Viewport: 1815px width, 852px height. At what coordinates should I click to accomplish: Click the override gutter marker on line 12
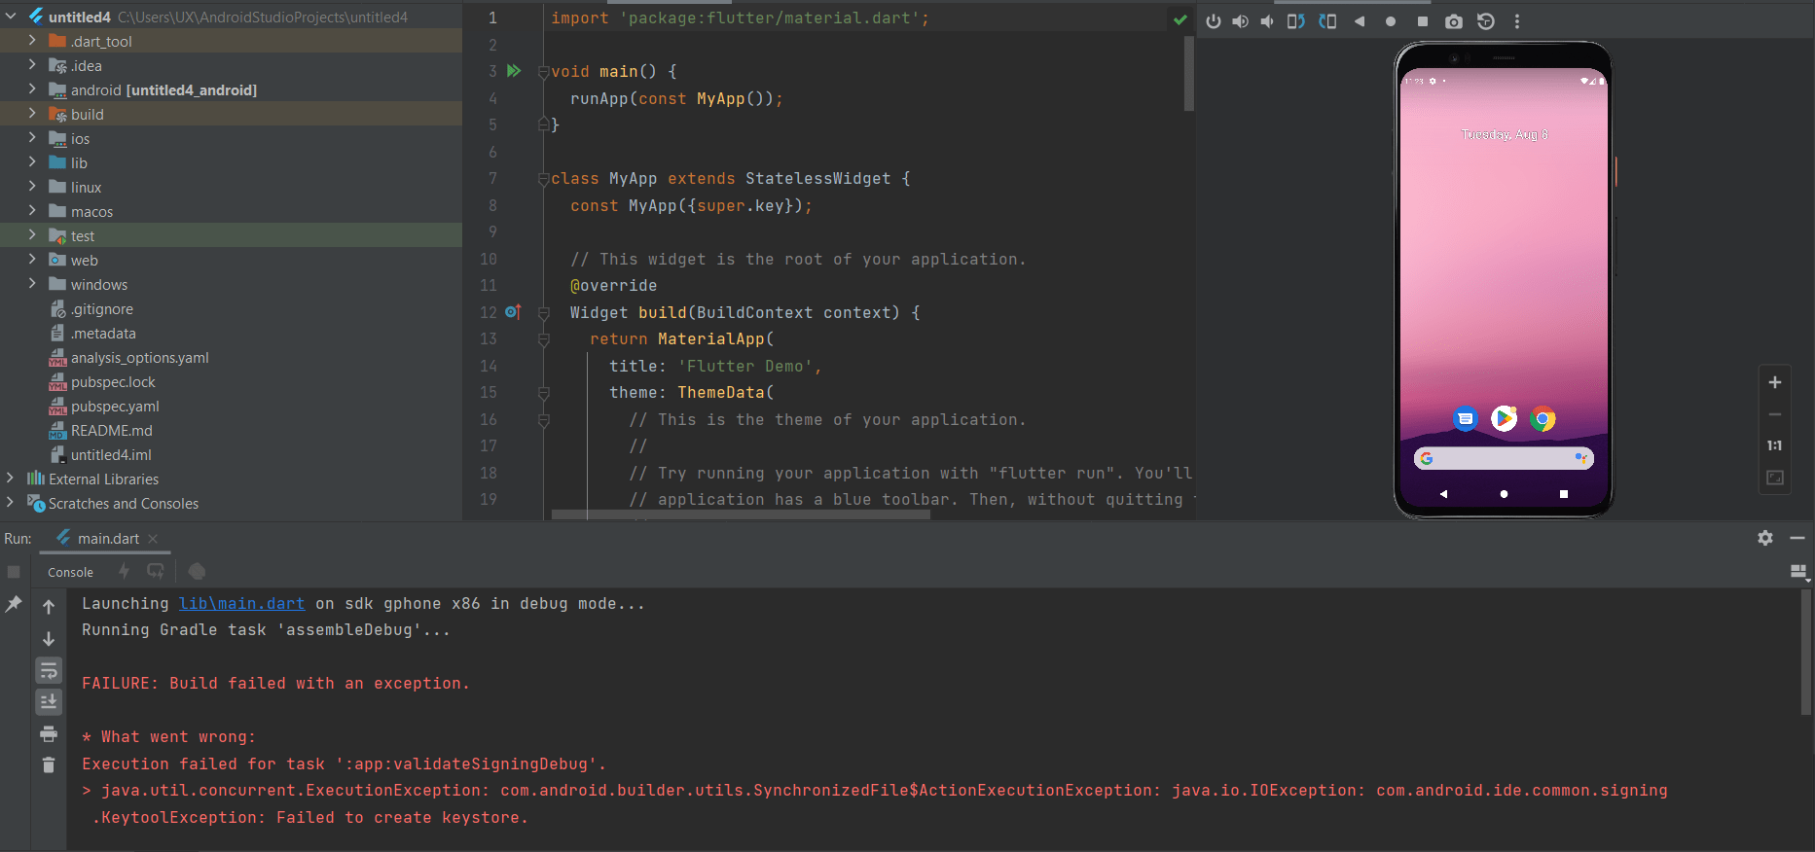tap(514, 312)
